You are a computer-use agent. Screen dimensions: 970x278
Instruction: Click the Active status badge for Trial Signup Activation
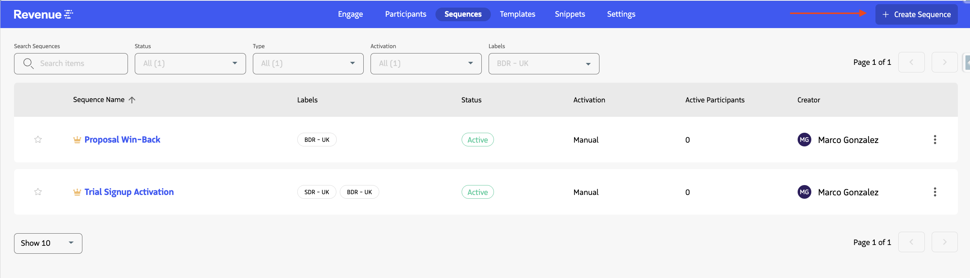click(x=478, y=192)
